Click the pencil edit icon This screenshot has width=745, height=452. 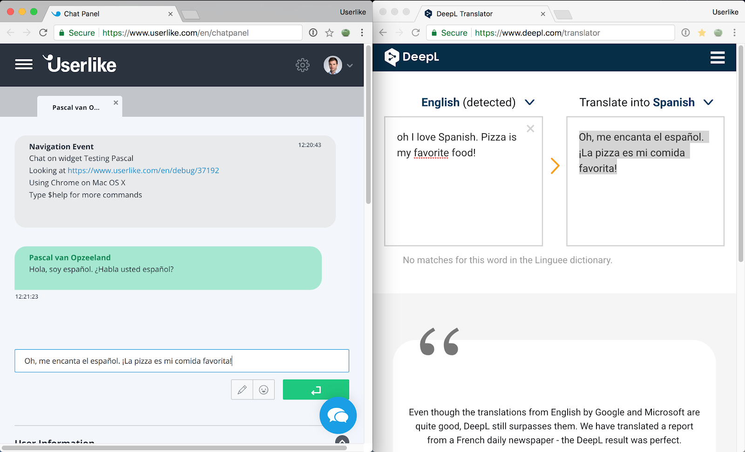pyautogui.click(x=242, y=390)
